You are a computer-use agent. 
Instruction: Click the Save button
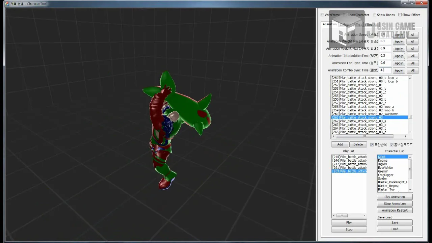395,222
